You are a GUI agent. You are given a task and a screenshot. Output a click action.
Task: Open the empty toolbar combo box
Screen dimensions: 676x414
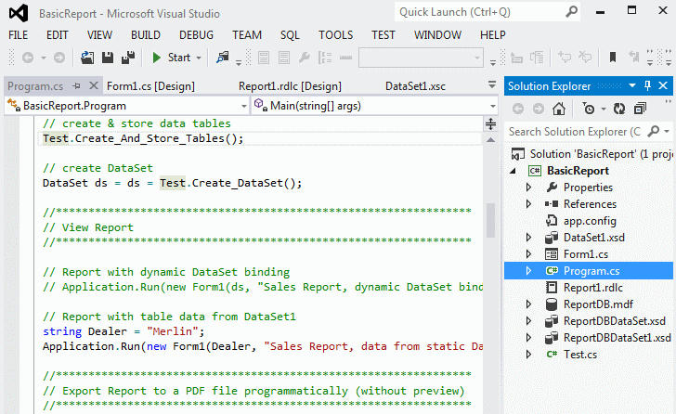[421, 58]
